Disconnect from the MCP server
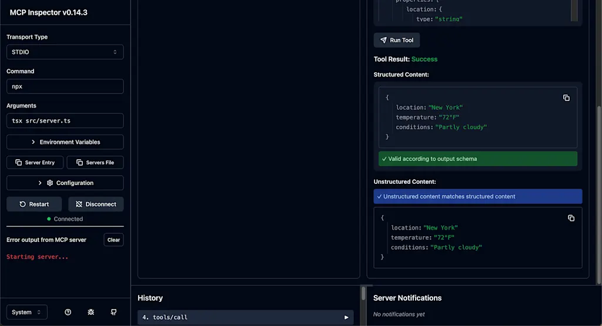 pos(96,204)
